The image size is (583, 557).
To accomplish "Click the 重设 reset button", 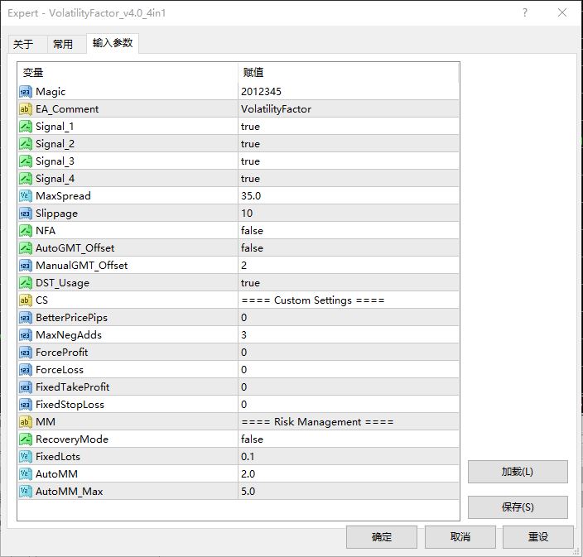I will point(538,537).
